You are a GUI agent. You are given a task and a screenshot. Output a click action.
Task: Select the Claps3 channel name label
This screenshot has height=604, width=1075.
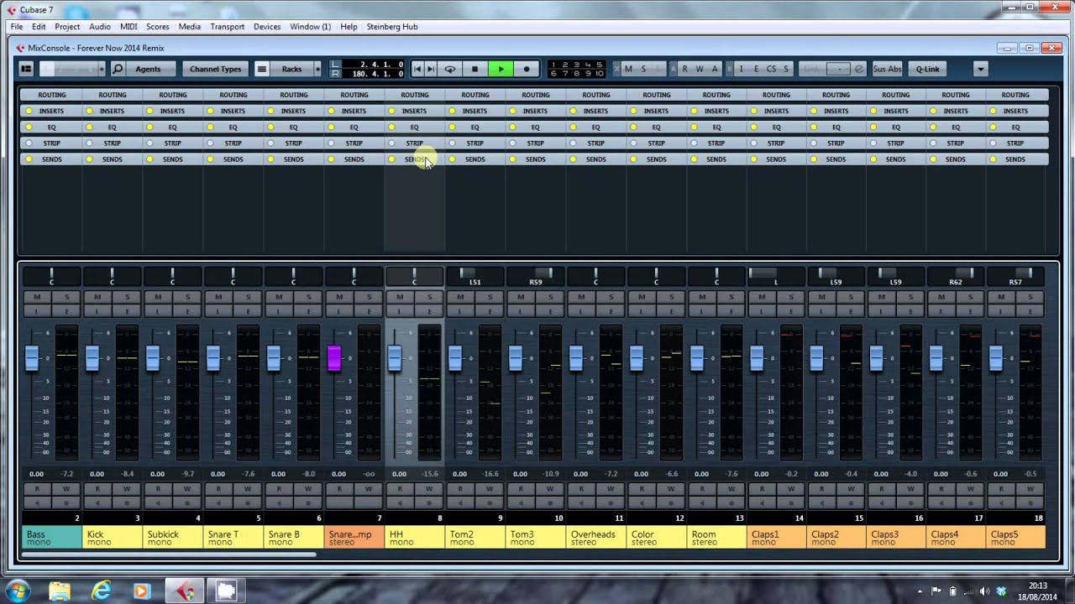pyautogui.click(x=896, y=537)
